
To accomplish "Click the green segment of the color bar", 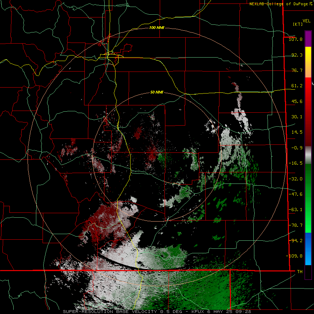I will [308, 198].
